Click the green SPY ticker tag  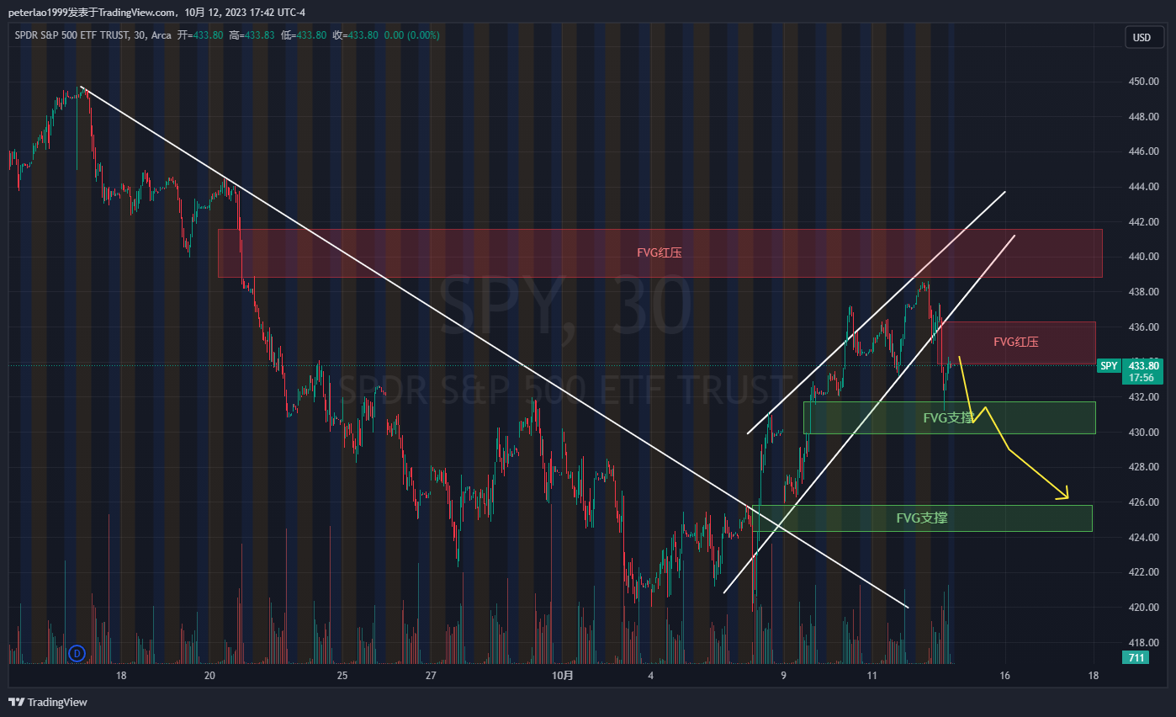[1109, 365]
